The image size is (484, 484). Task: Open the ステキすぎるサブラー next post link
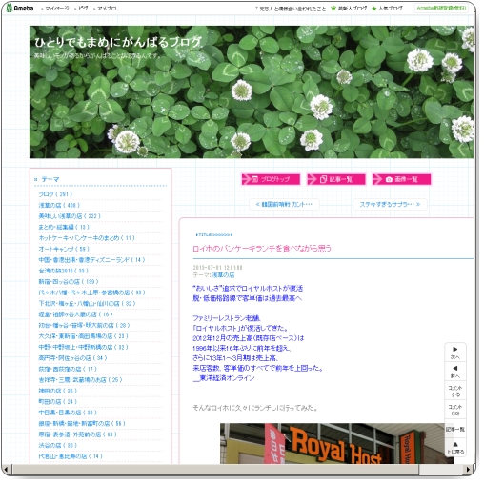tap(390, 204)
